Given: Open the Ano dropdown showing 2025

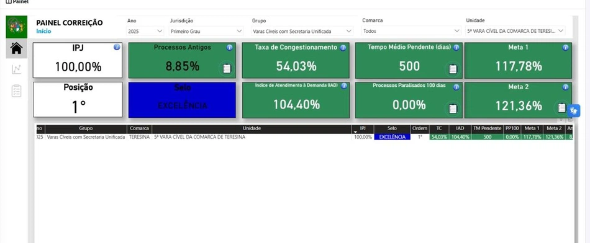Looking at the screenshot, I should point(145,31).
